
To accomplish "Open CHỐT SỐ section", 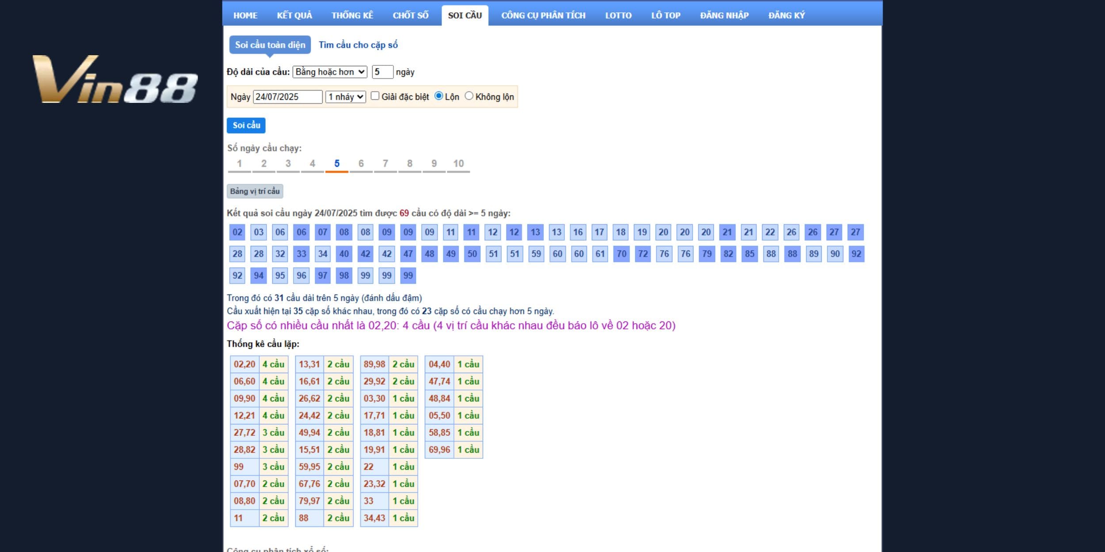I will 411,15.
